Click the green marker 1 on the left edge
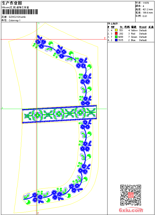 pyautogui.click(x=2, y=108)
